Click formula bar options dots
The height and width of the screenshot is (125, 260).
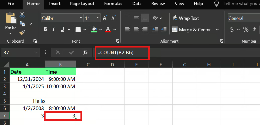(x=45, y=53)
